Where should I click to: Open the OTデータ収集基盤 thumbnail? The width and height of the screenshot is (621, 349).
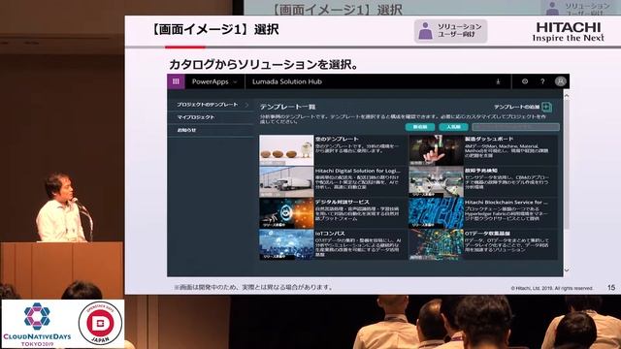point(436,245)
